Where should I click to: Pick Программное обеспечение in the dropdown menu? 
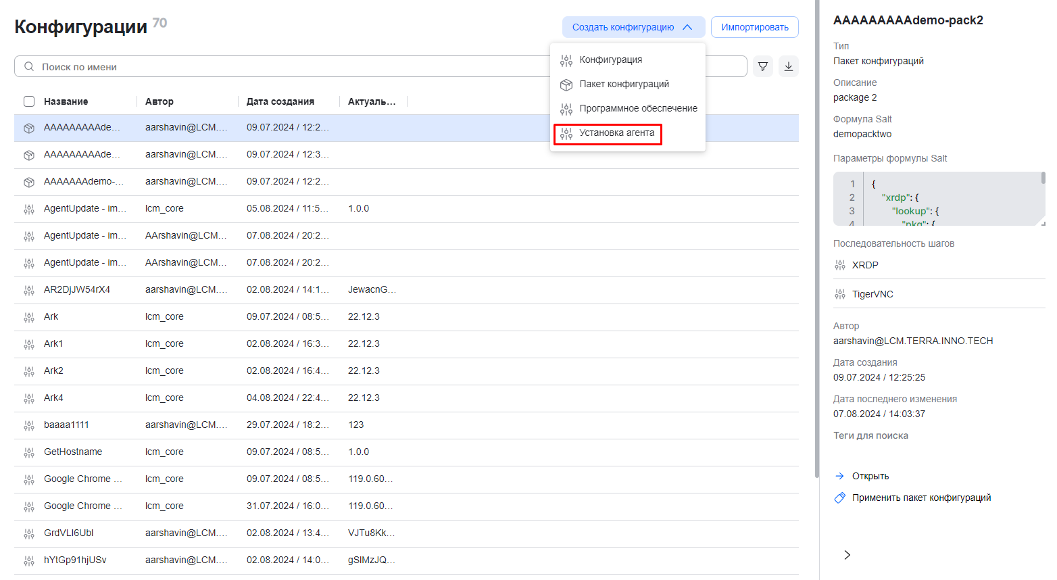(x=638, y=108)
